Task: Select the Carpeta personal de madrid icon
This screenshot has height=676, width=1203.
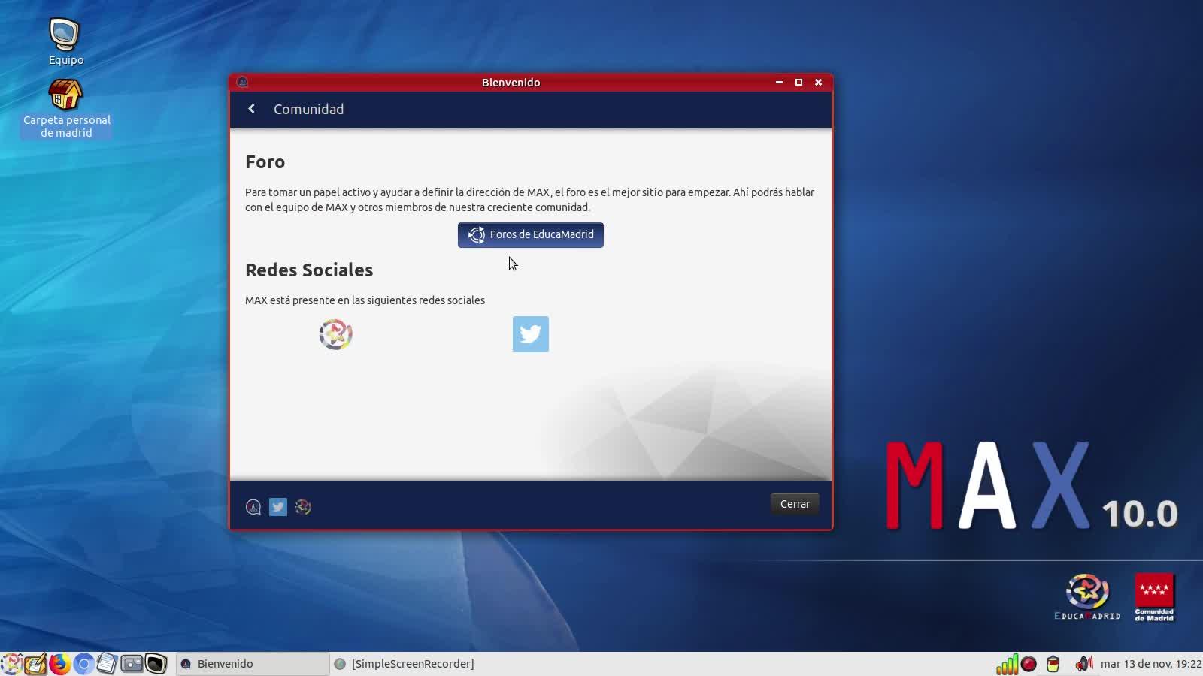Action: point(66,110)
